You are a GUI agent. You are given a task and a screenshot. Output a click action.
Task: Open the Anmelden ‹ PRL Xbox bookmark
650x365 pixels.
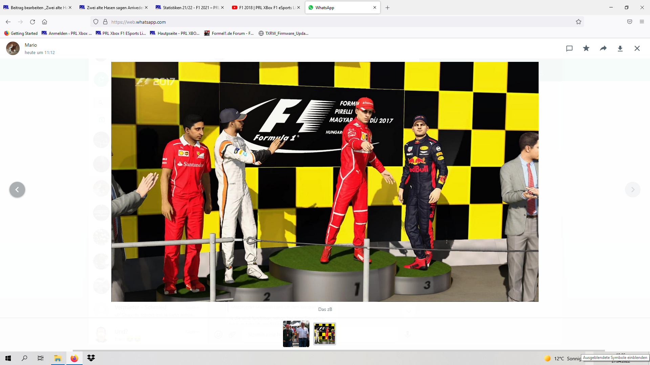click(x=67, y=33)
